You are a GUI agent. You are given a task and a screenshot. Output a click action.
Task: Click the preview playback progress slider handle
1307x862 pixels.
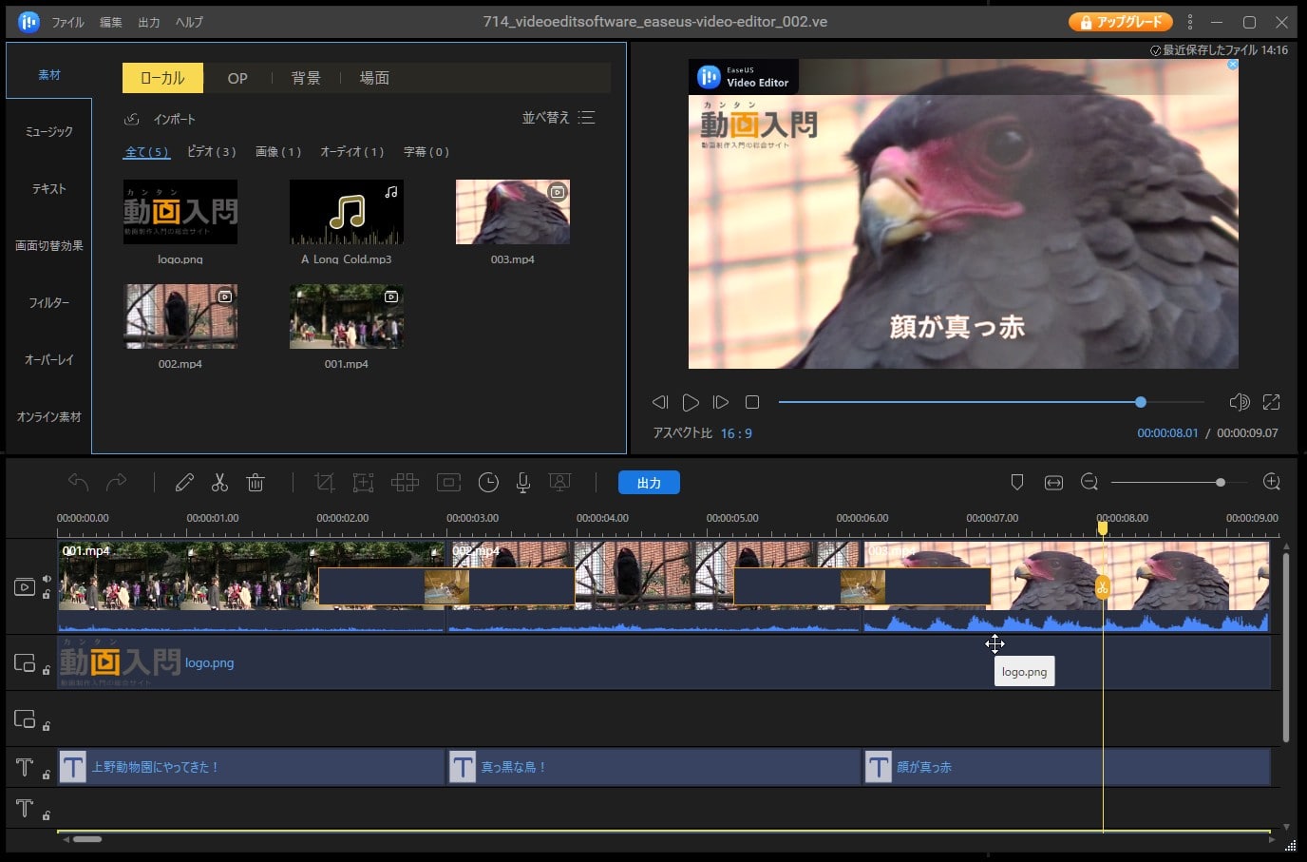tap(1141, 402)
